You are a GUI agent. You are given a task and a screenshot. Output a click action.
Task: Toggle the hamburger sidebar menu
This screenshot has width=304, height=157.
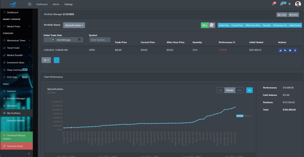[30, 4]
